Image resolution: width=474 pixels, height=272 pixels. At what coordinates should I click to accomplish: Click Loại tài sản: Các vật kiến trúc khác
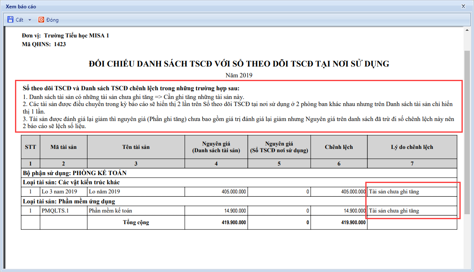(x=71, y=182)
